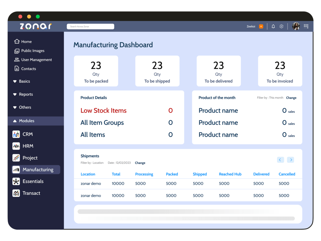Click the Public Images icon
Screen dimensions: 321x241
[17, 51]
